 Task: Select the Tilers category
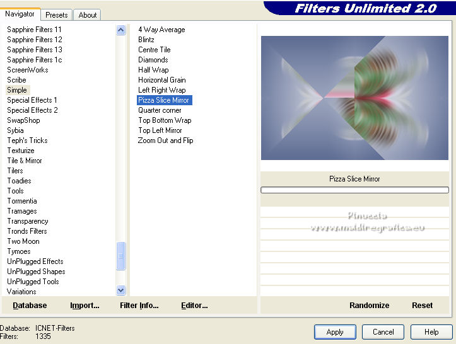click(x=15, y=171)
